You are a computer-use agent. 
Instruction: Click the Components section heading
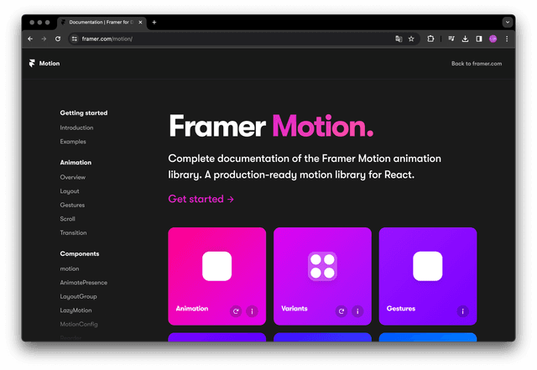[x=80, y=254]
